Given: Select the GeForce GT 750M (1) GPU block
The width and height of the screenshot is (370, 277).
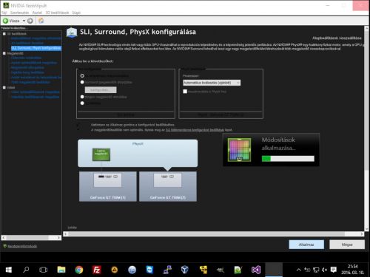Looking at the screenshot, I should coord(108,186).
